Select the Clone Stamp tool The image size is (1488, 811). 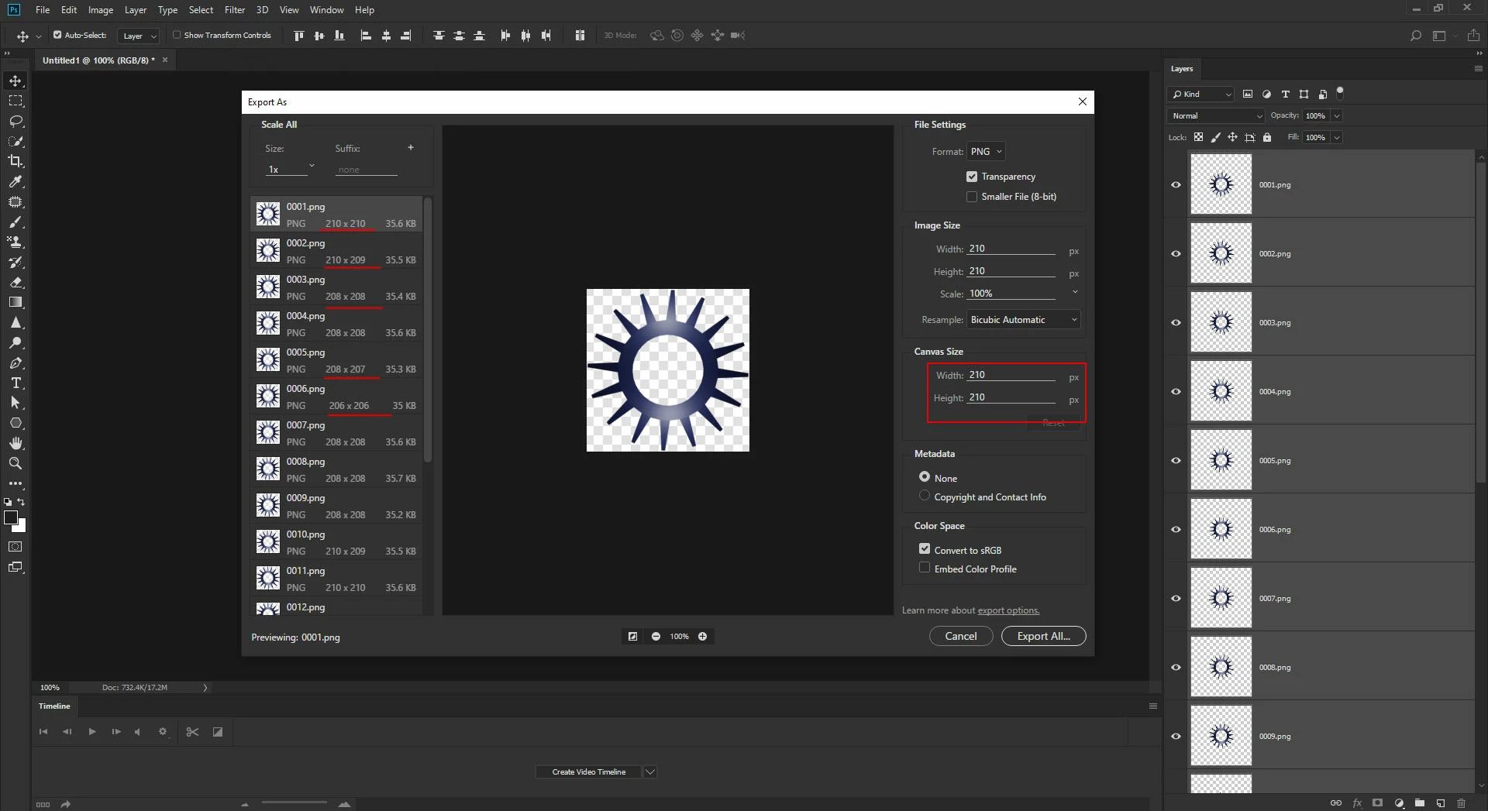(x=15, y=242)
